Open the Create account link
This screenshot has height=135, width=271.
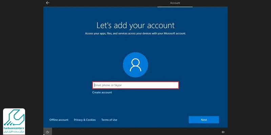[x=102, y=92]
